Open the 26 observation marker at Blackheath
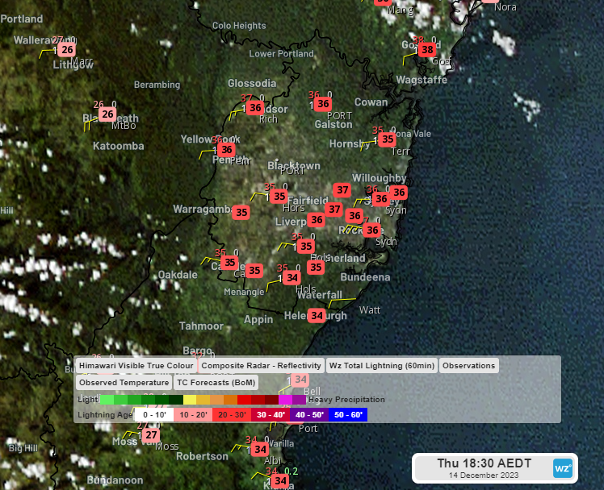The image size is (604, 490). pos(107,114)
